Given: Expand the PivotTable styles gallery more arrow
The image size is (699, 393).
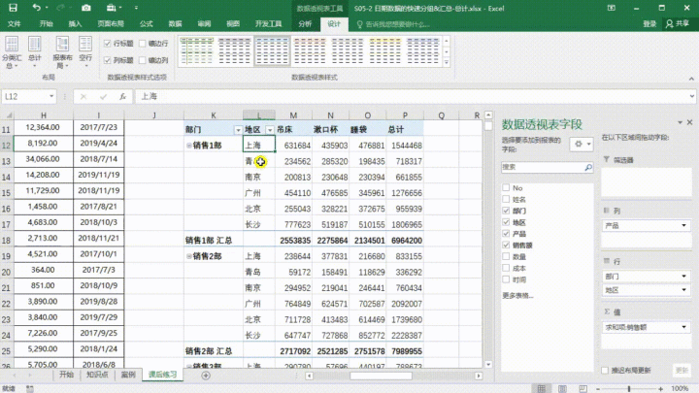Looking at the screenshot, I should 447,62.
